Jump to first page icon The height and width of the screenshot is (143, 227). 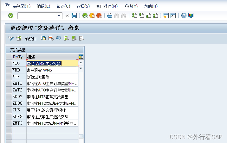point(134,16)
